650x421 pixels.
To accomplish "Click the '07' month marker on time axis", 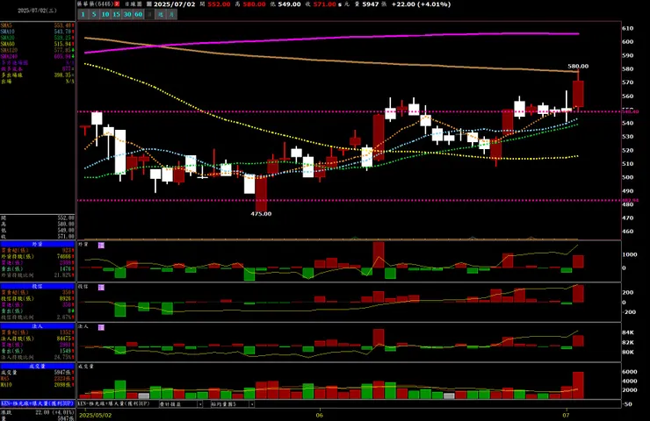I will point(566,415).
